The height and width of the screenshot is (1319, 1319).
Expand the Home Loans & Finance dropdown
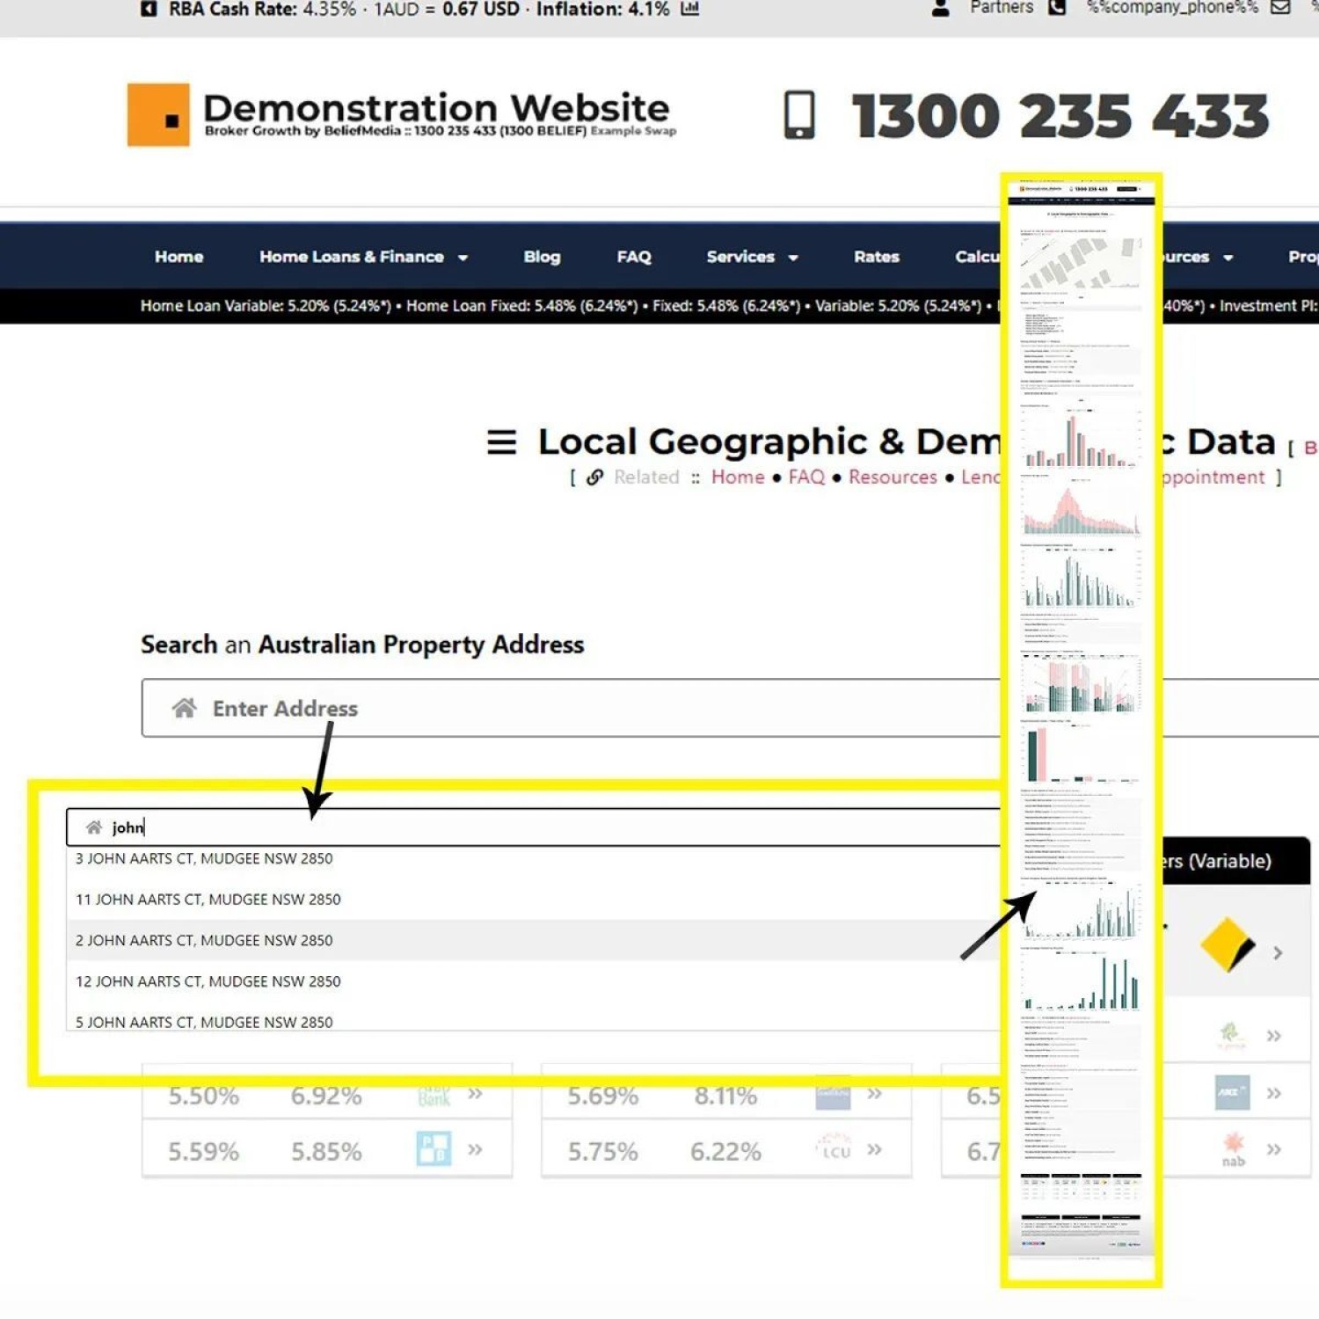[362, 257]
